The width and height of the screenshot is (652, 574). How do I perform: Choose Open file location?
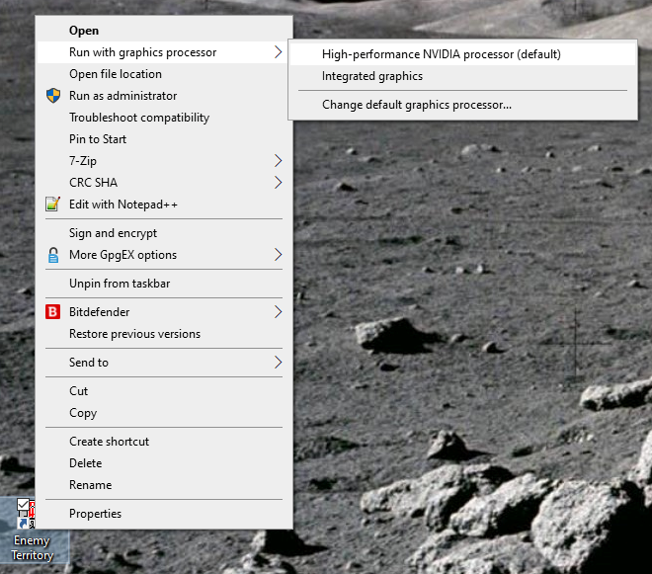click(164, 74)
